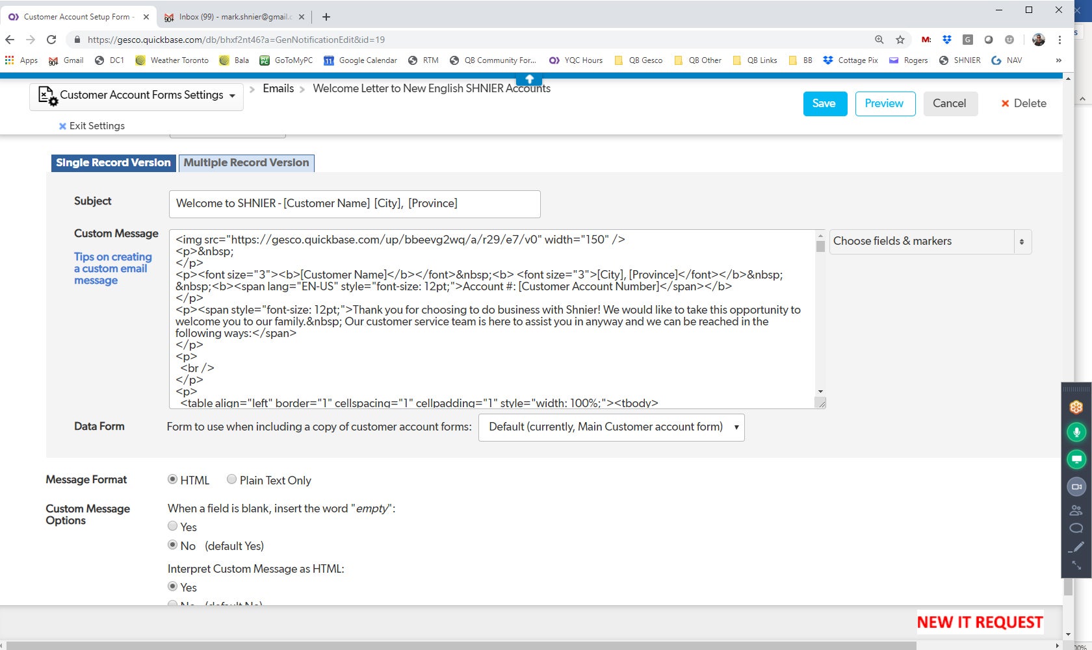The width and height of the screenshot is (1092, 650).
Task: Mute the microphone in meeting panel
Action: (1076, 432)
